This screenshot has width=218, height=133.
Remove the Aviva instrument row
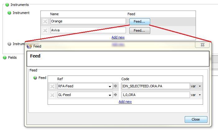coord(45,30)
